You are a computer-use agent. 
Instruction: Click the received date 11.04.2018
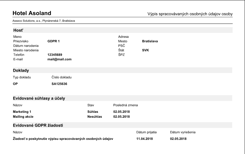[x=144, y=139]
